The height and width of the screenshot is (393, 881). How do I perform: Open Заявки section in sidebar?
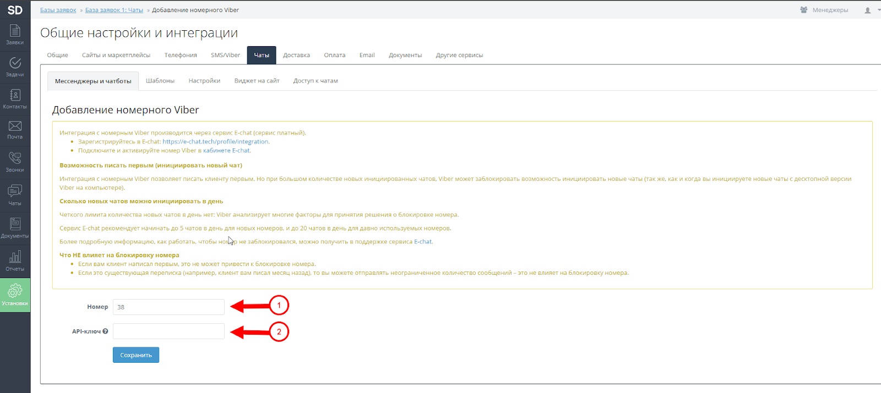coord(15,35)
